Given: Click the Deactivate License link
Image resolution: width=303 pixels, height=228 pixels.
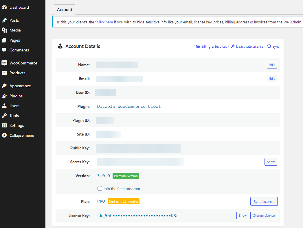Looking at the screenshot, I should (x=249, y=47).
